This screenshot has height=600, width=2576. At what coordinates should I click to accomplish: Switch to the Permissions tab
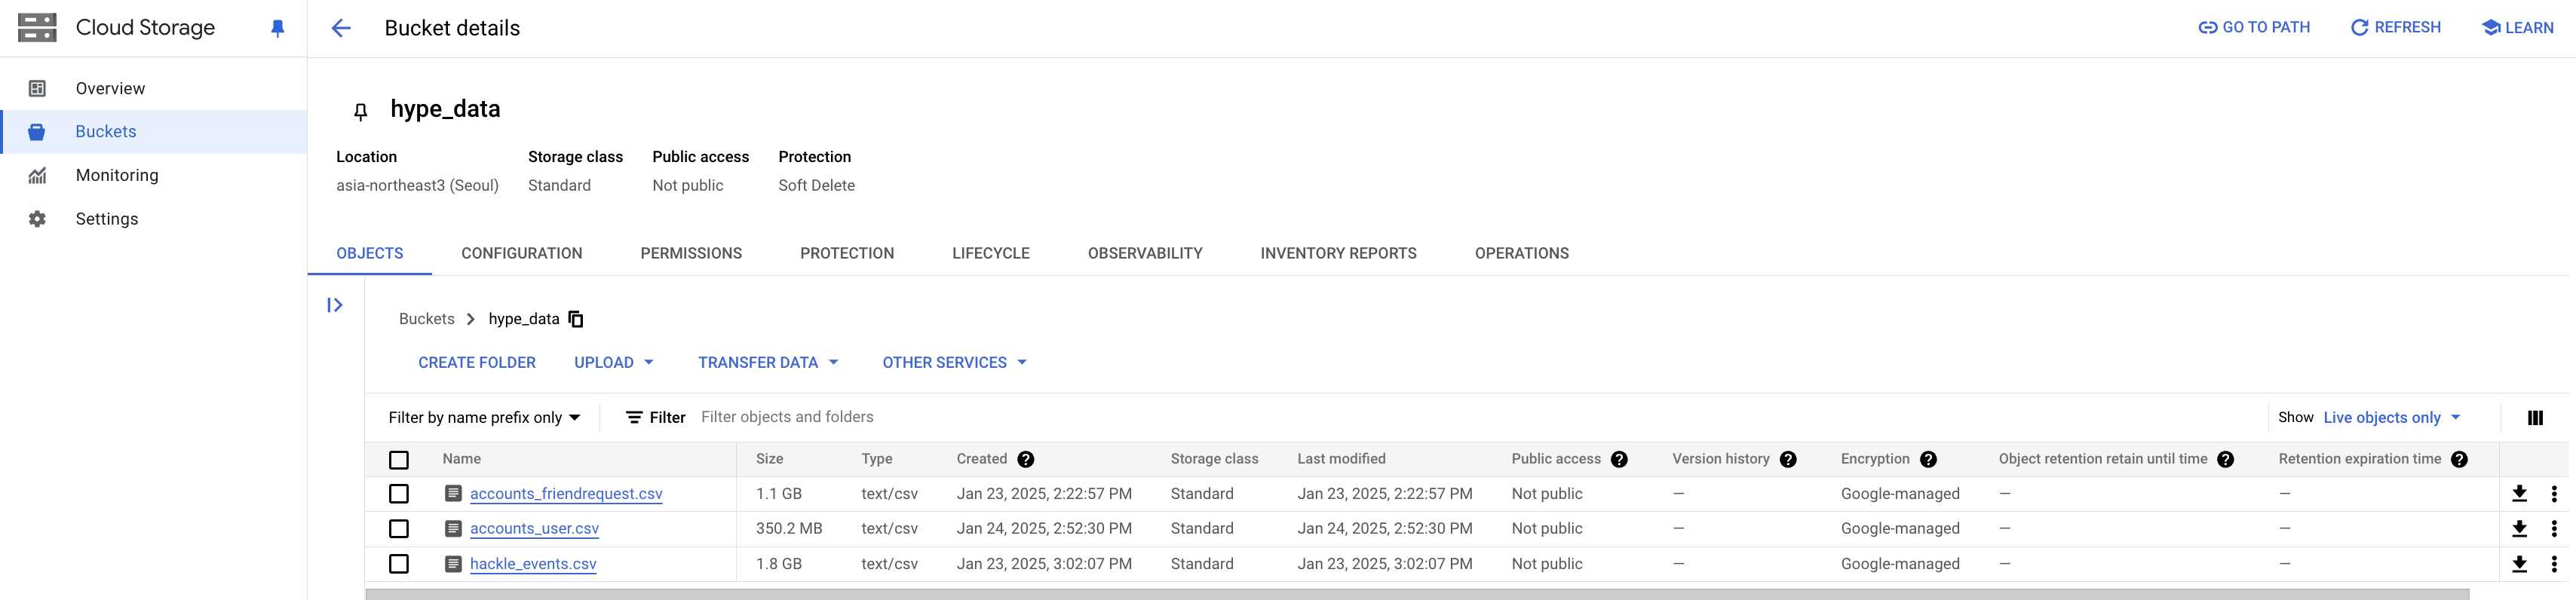[691, 254]
